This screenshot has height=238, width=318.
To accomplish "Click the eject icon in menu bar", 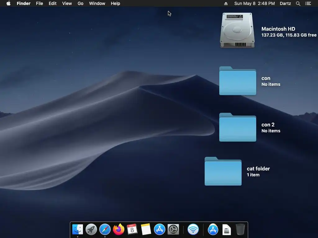I will coord(226,3).
